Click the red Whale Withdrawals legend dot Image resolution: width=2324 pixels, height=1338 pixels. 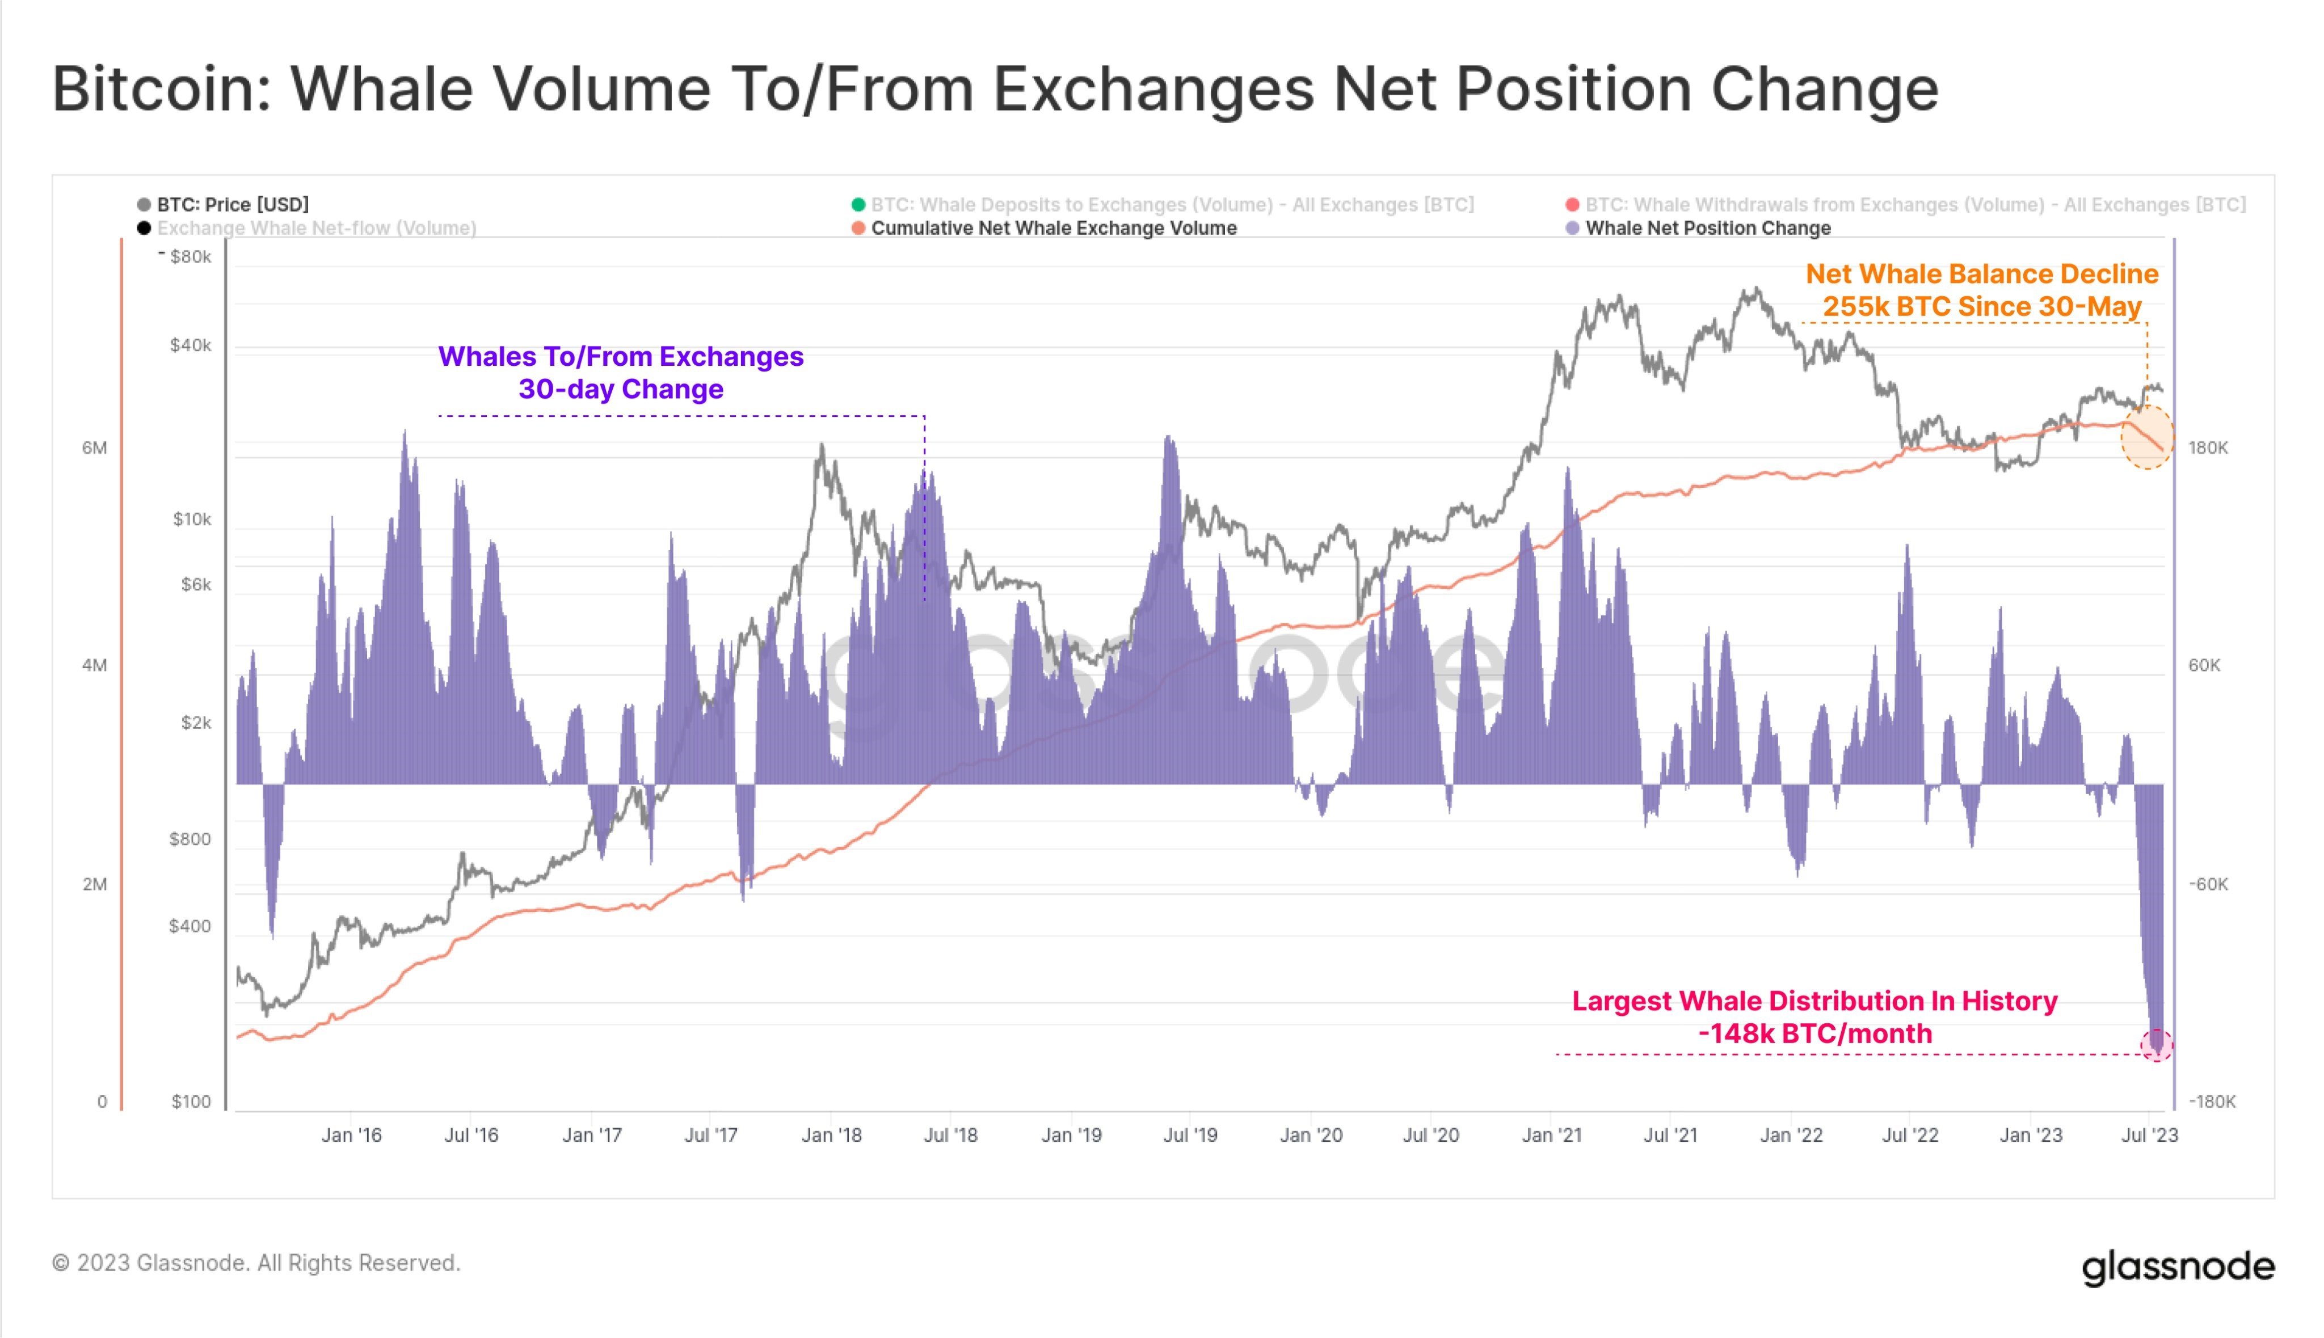1573,204
